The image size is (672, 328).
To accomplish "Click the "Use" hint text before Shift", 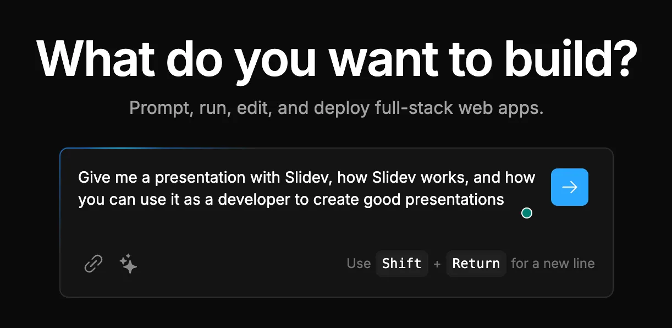I will point(359,264).
